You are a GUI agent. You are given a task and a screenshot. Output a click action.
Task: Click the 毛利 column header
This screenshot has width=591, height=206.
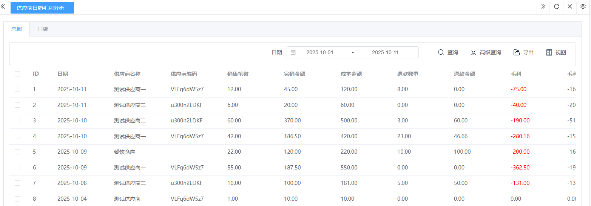[515, 74]
